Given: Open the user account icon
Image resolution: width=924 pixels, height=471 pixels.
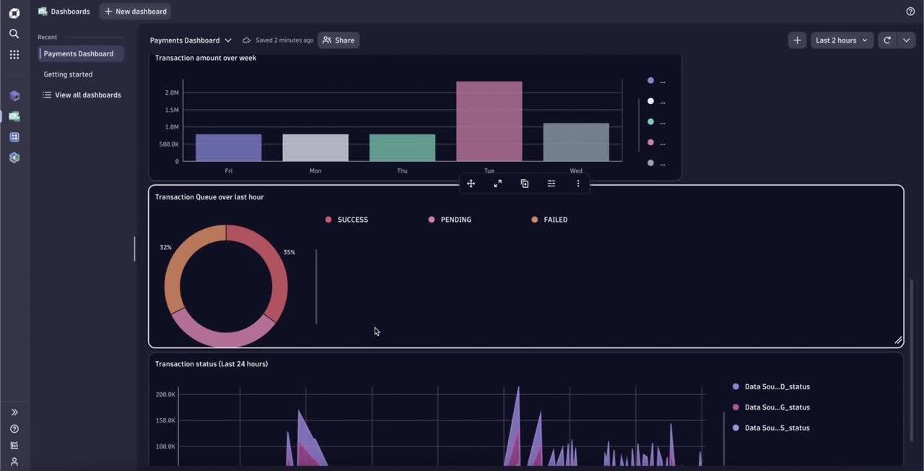Looking at the screenshot, I should [x=14, y=462].
